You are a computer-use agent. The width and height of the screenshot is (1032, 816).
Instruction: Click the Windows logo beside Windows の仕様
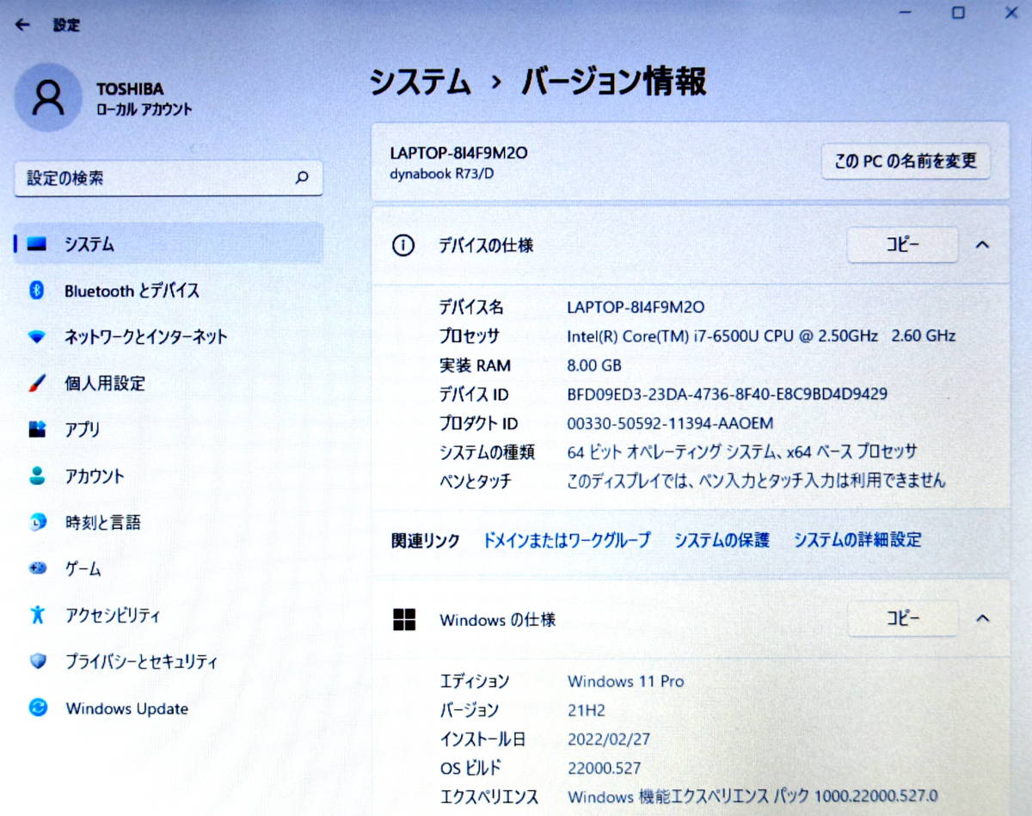coord(403,619)
